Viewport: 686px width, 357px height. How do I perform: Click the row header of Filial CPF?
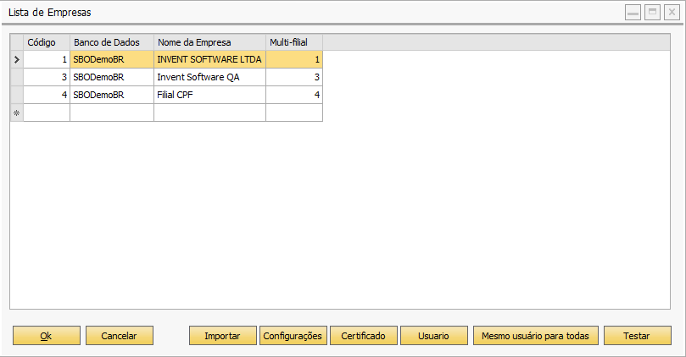click(17, 95)
